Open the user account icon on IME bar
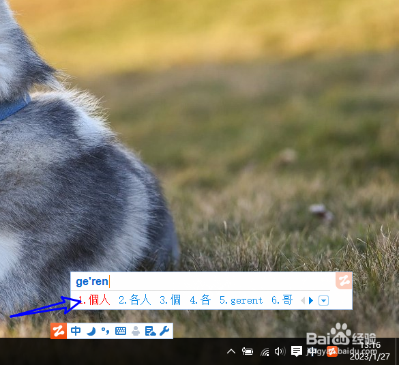 click(x=136, y=331)
